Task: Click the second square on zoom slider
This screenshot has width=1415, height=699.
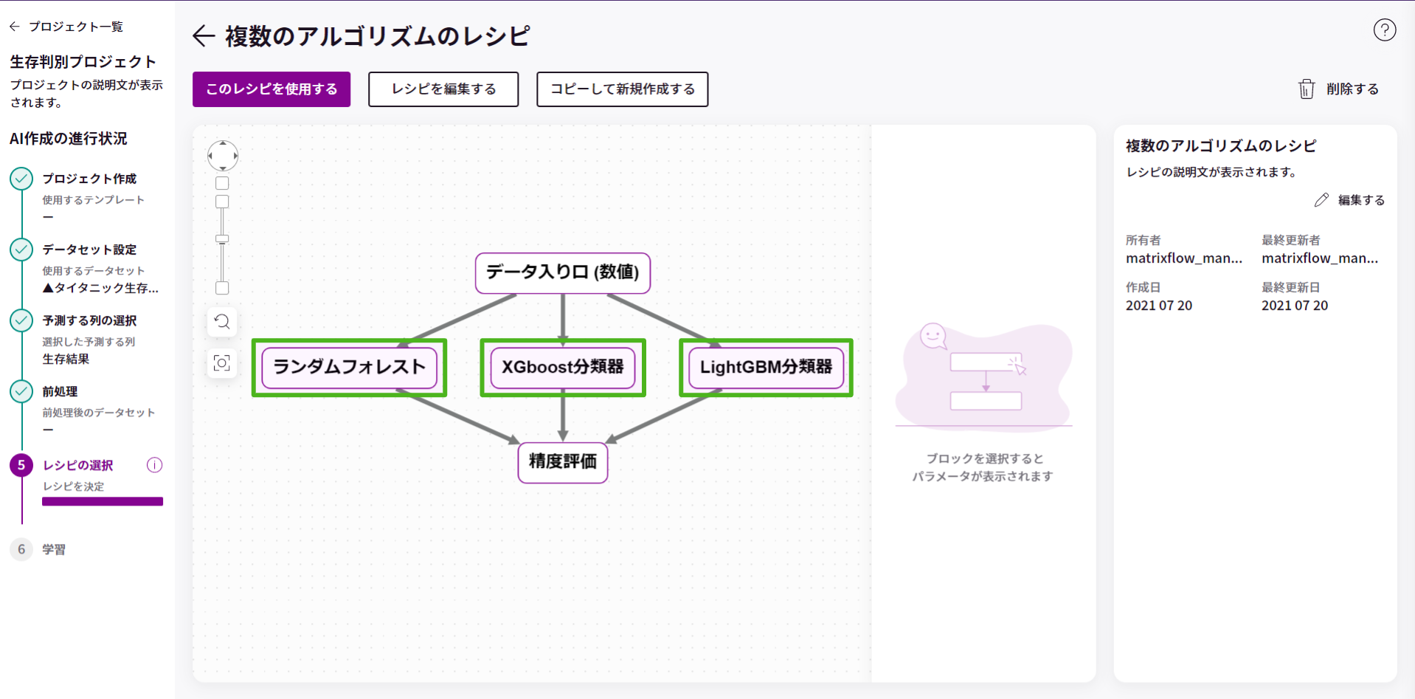Action: coord(222,202)
